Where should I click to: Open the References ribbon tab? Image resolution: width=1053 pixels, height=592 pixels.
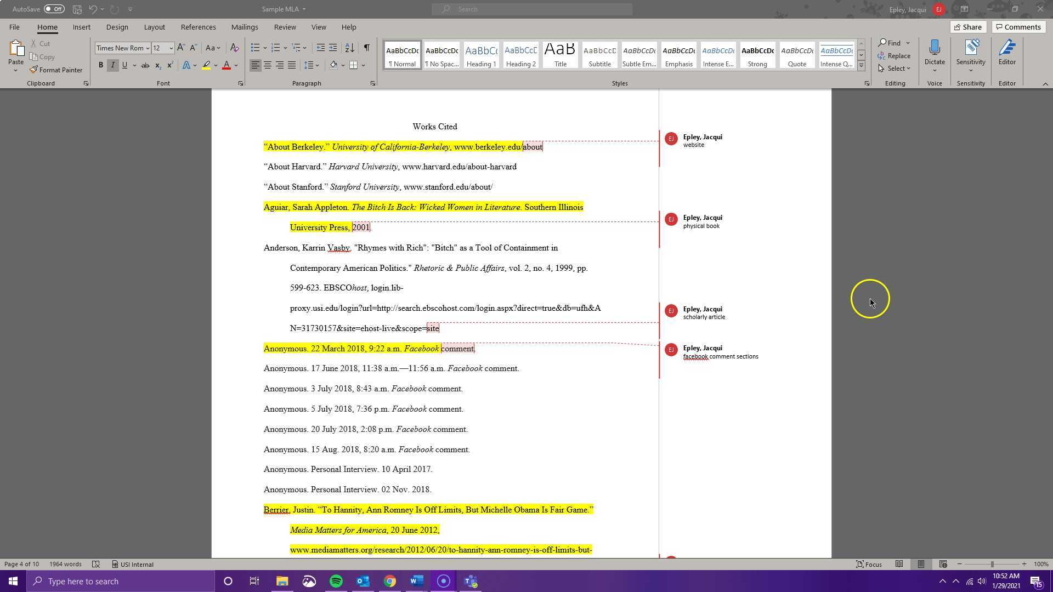pos(198,27)
